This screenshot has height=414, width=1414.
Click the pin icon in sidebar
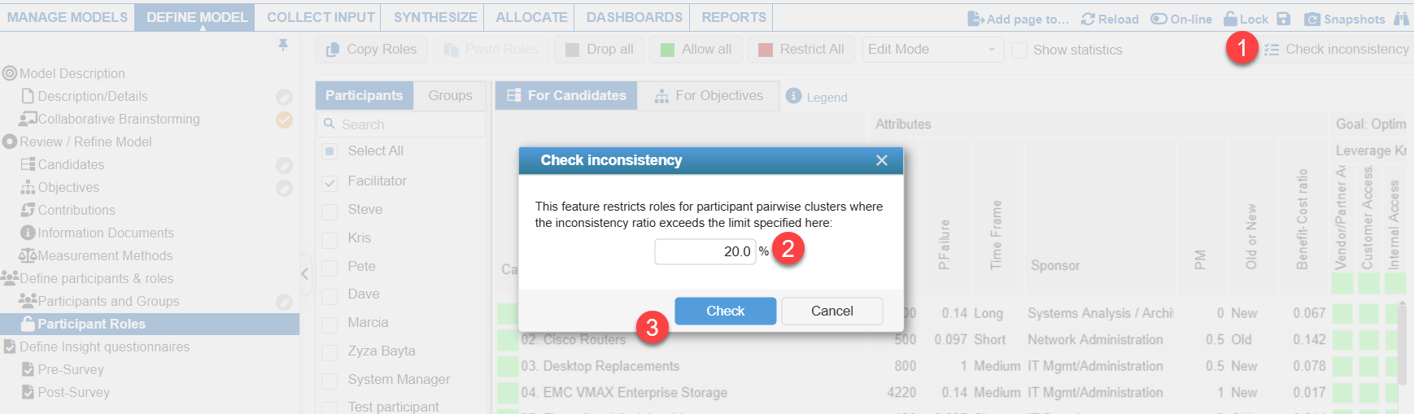(x=283, y=45)
